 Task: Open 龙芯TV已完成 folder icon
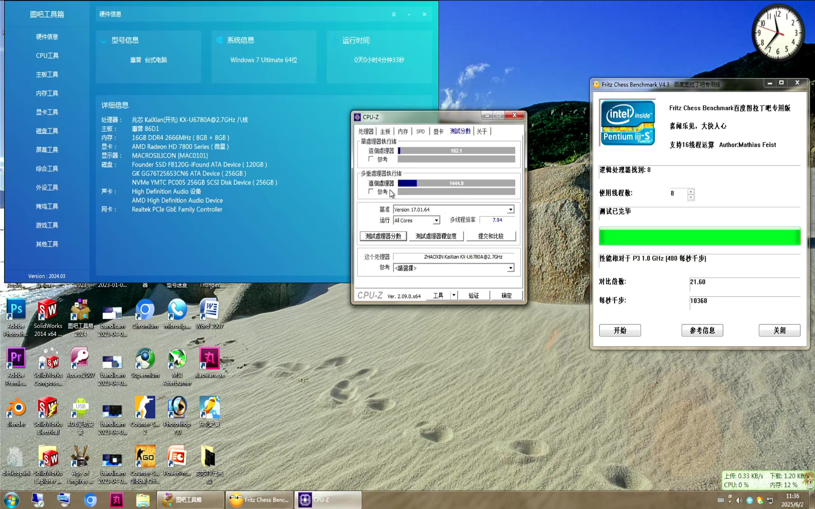point(209,464)
